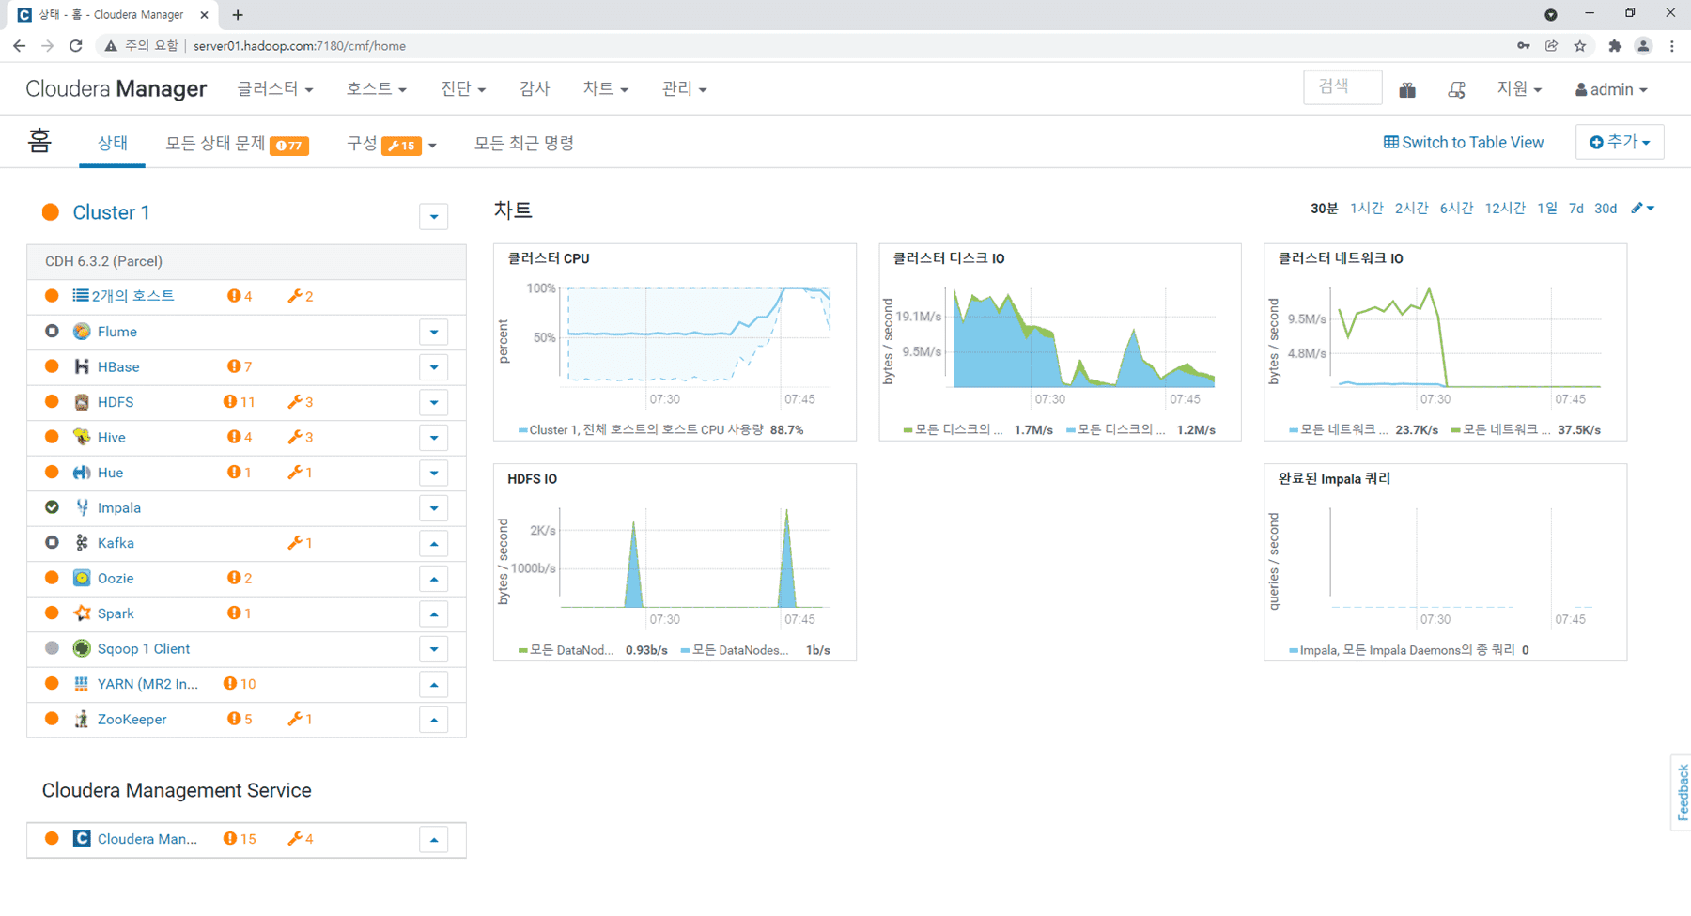The height and width of the screenshot is (916, 1691).
Task: Click the ZooKeeper service icon
Action: coord(82,719)
